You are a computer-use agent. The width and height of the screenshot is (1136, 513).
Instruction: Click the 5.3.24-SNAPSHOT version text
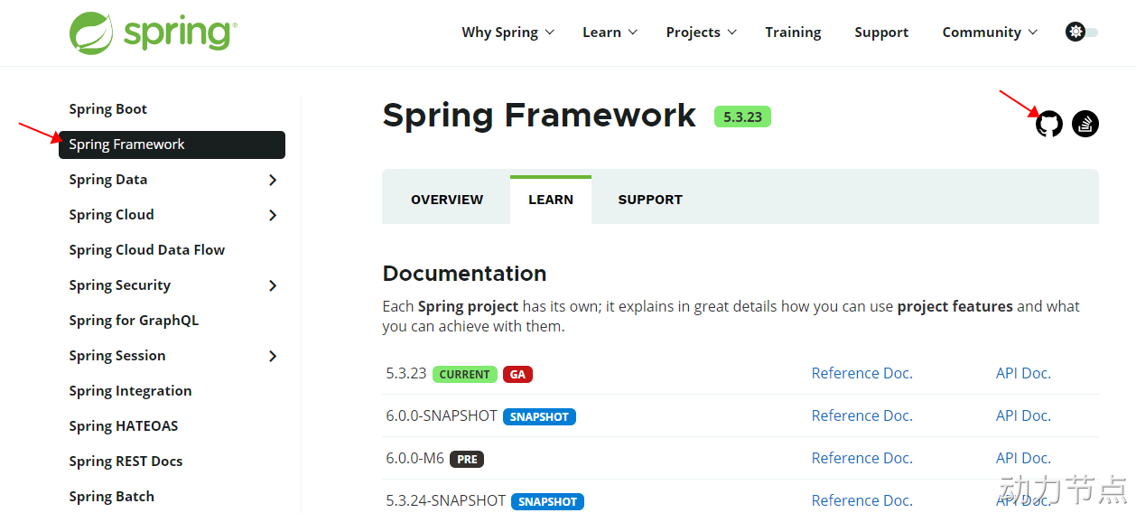click(446, 500)
